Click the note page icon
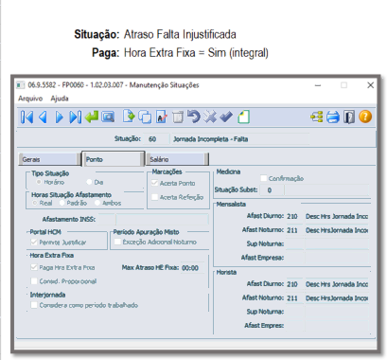Image resolution: width=387 pixels, height=360 pixels. (243, 117)
